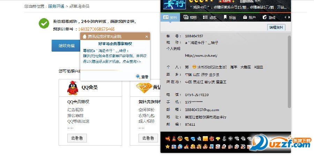
Task: Open the 账户 tab
Action: [249, 17]
